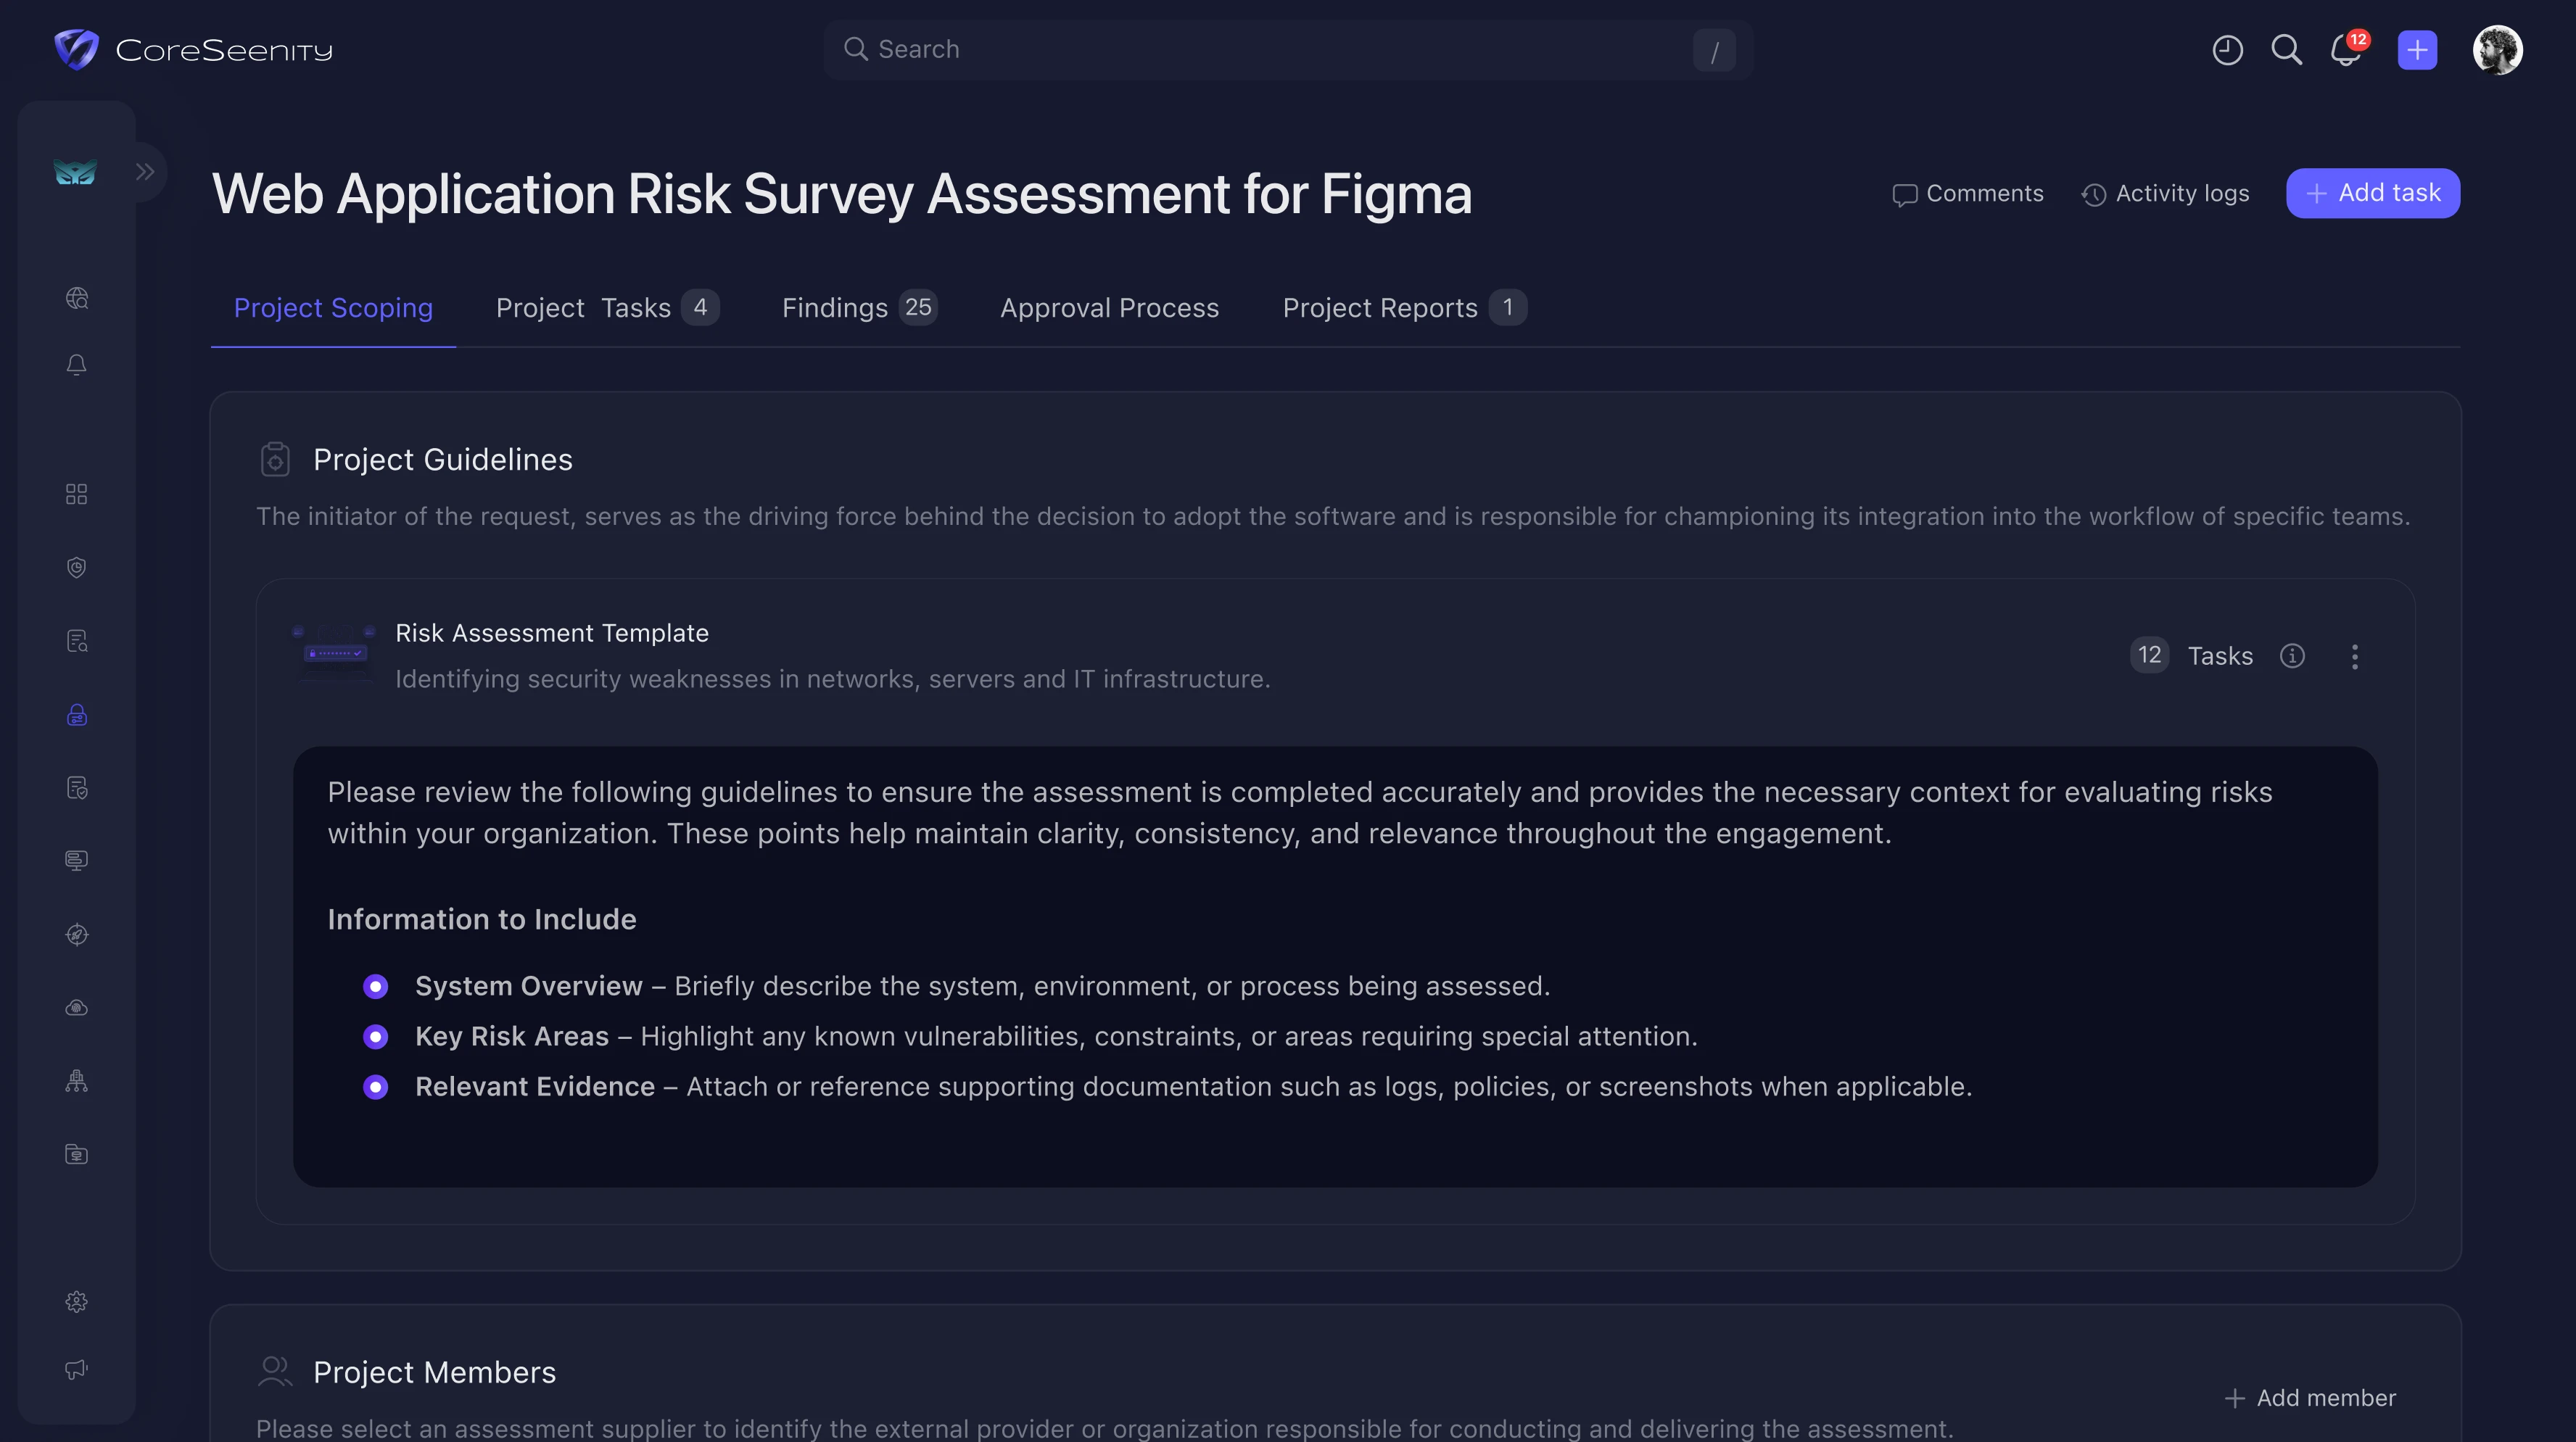Viewport: 2576px width, 1442px height.
Task: Open the Project Reports tab
Action: click(1404, 308)
